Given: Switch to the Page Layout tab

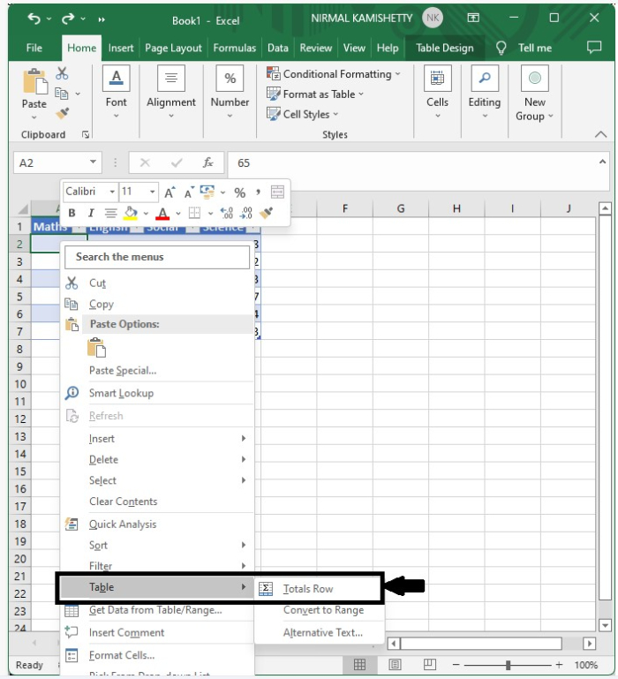Looking at the screenshot, I should point(173,48).
